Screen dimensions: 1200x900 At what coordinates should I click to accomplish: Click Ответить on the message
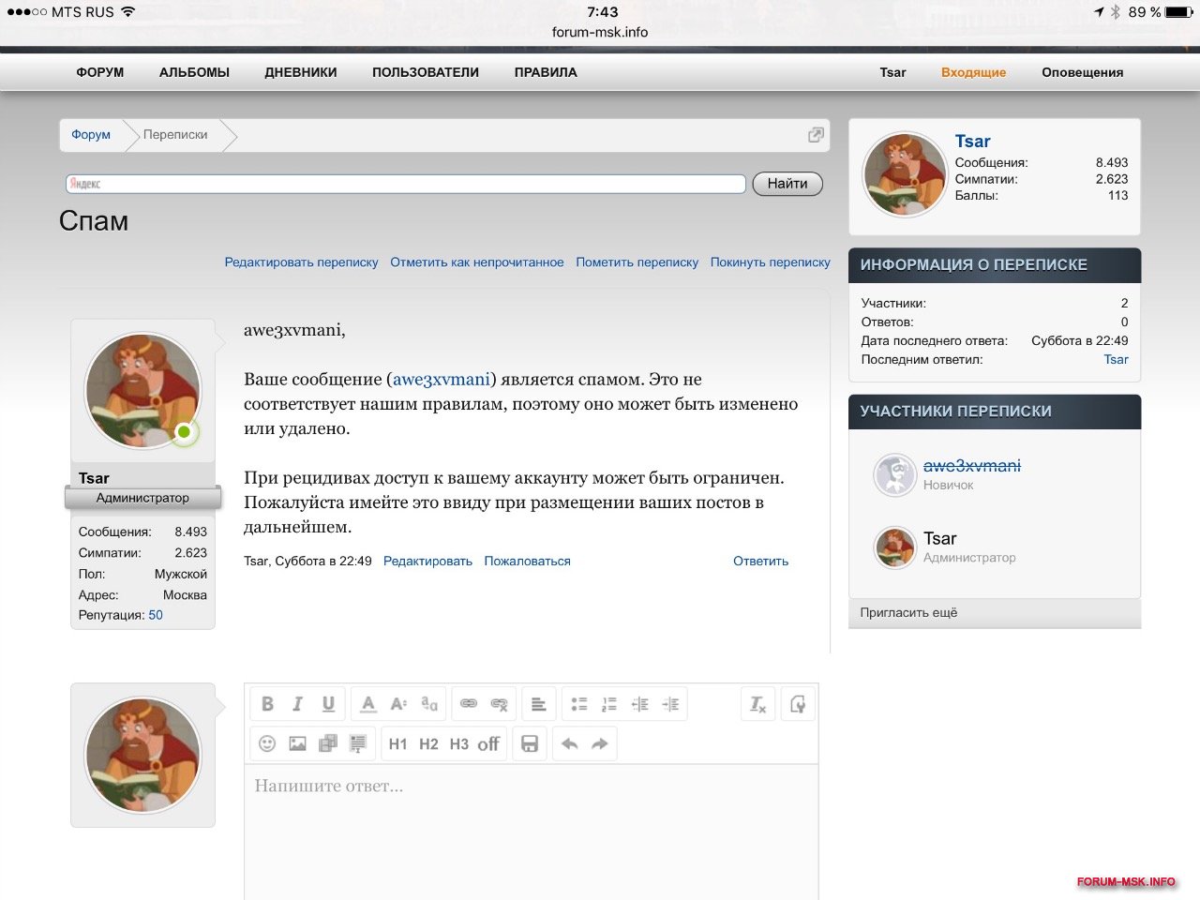point(760,562)
